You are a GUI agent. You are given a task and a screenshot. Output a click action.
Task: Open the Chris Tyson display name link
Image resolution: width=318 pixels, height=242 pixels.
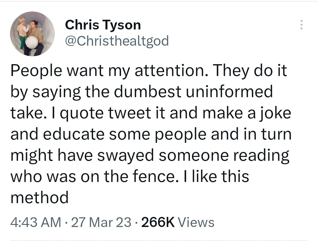pos(103,25)
